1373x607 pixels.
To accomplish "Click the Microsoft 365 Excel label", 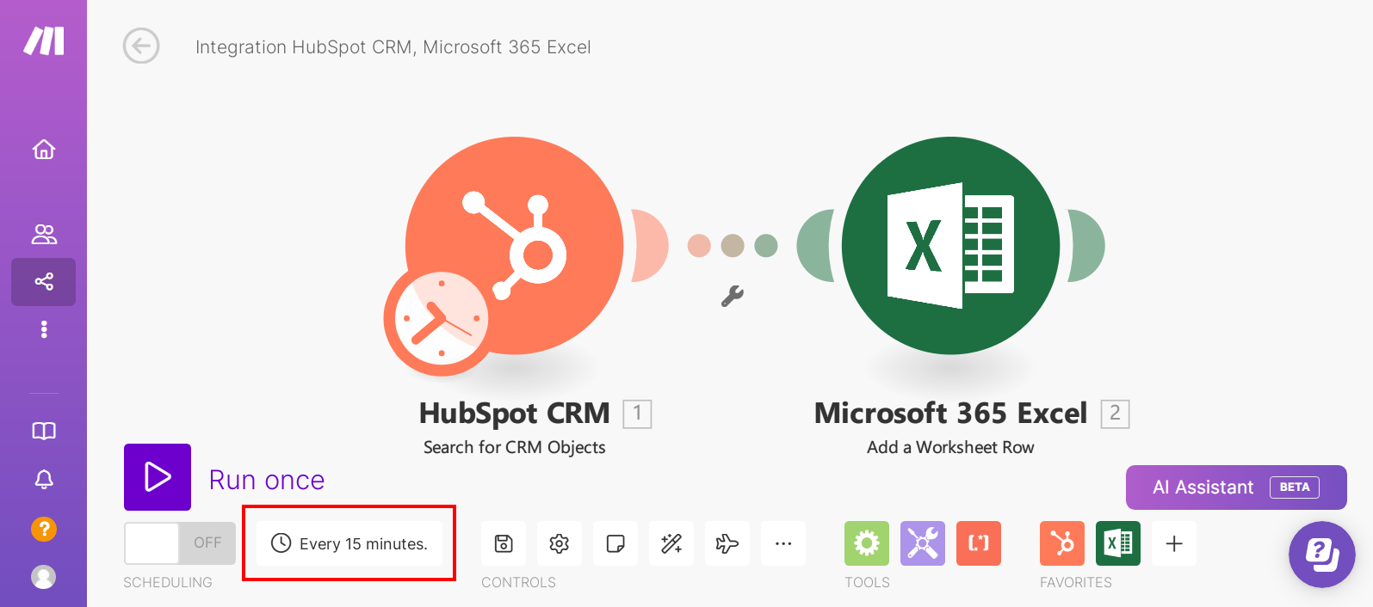I will [x=951, y=414].
